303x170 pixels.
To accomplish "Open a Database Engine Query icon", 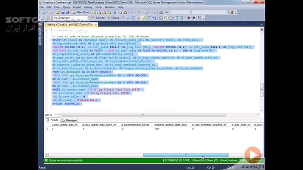I will [x=94, y=13].
